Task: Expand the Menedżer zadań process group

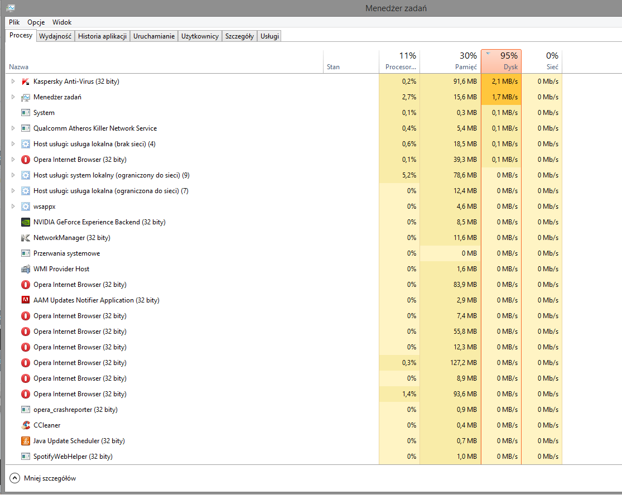Action: (x=13, y=97)
